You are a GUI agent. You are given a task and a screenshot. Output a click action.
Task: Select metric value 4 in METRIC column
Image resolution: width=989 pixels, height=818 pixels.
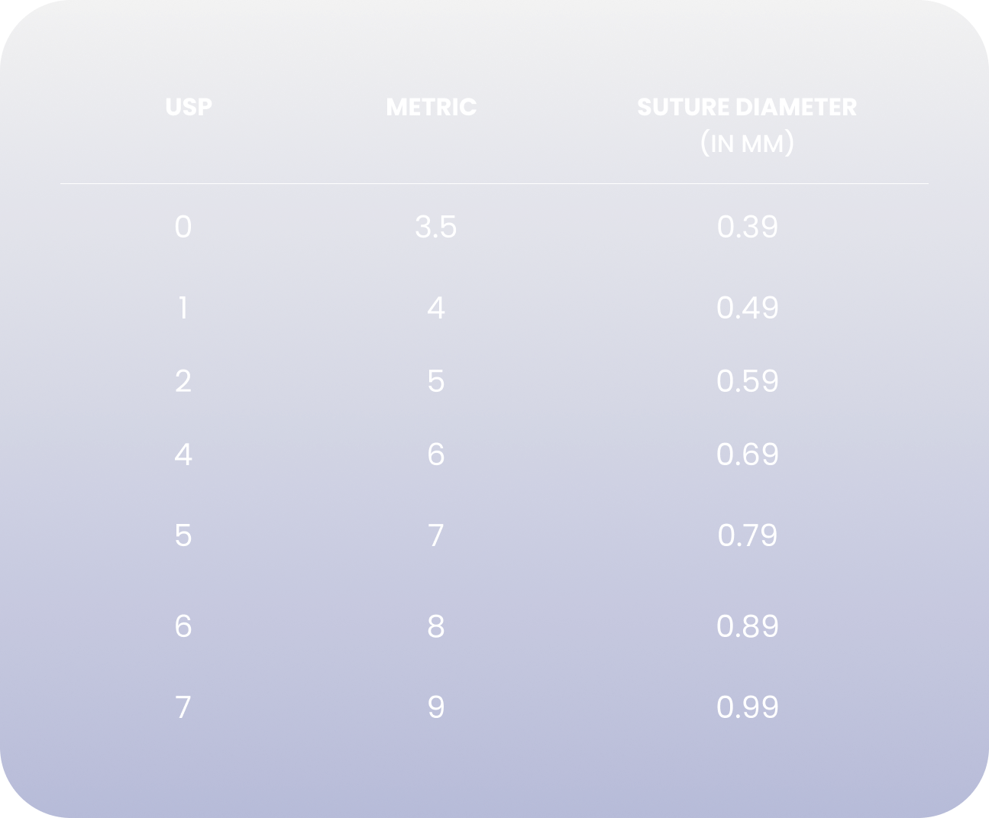(435, 308)
